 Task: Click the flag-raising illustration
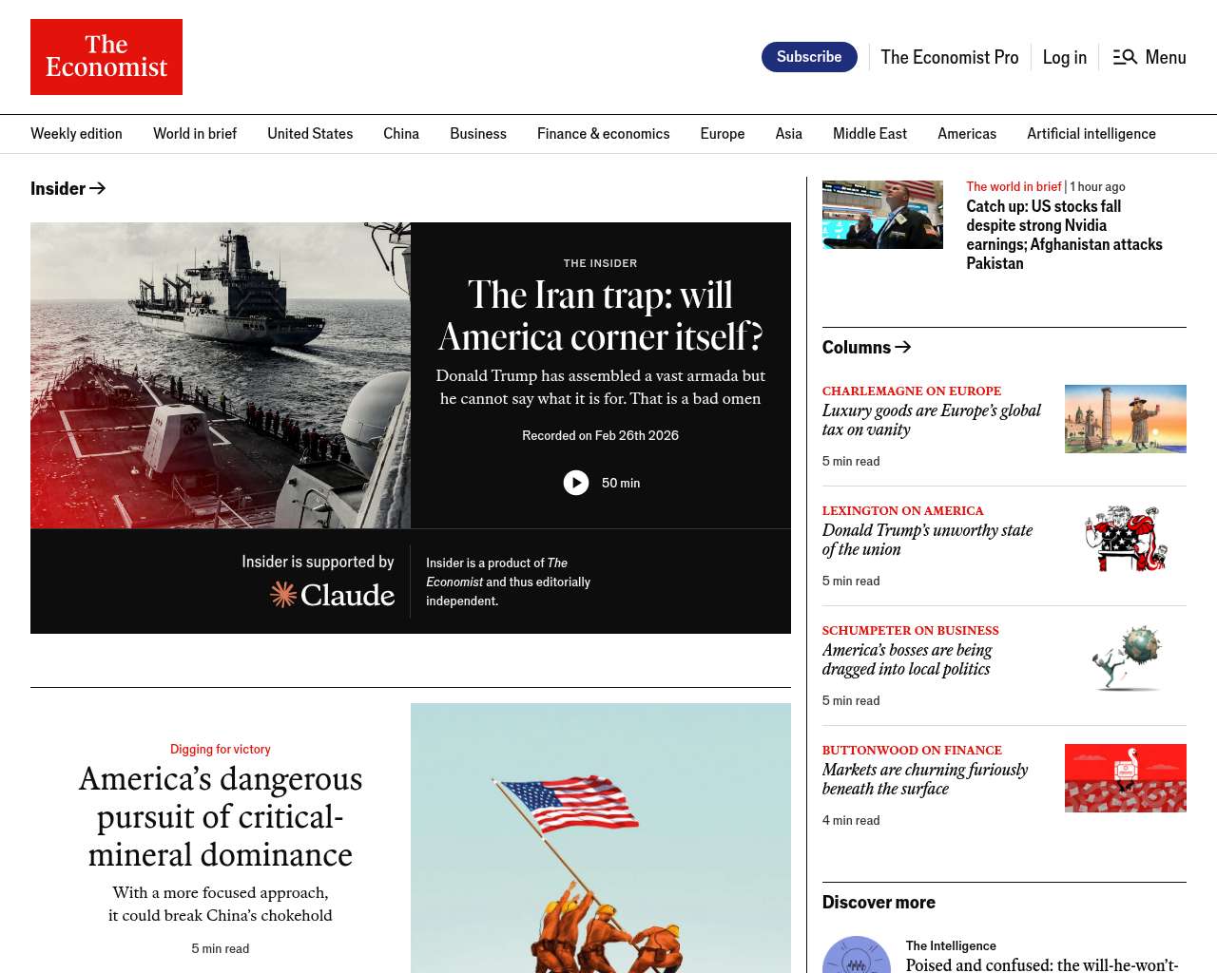601,838
